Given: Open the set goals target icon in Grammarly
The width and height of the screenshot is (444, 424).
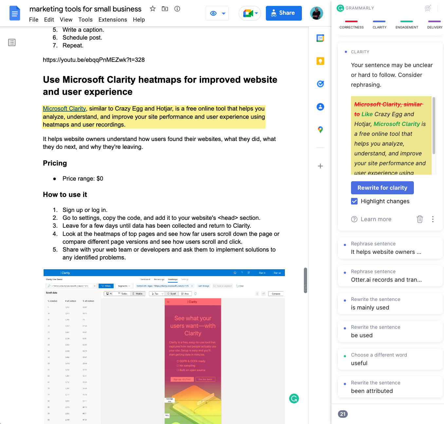Looking at the screenshot, I should click(428, 8).
